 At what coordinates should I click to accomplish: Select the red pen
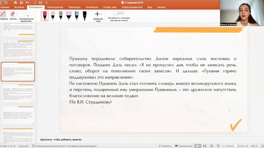[x=45, y=16]
